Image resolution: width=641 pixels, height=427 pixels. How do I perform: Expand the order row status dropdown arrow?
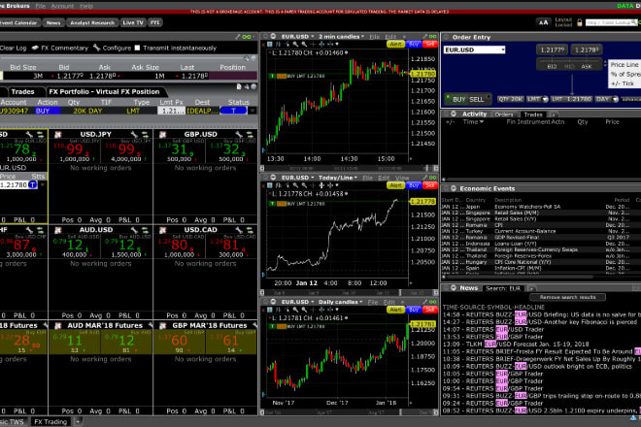[253, 111]
